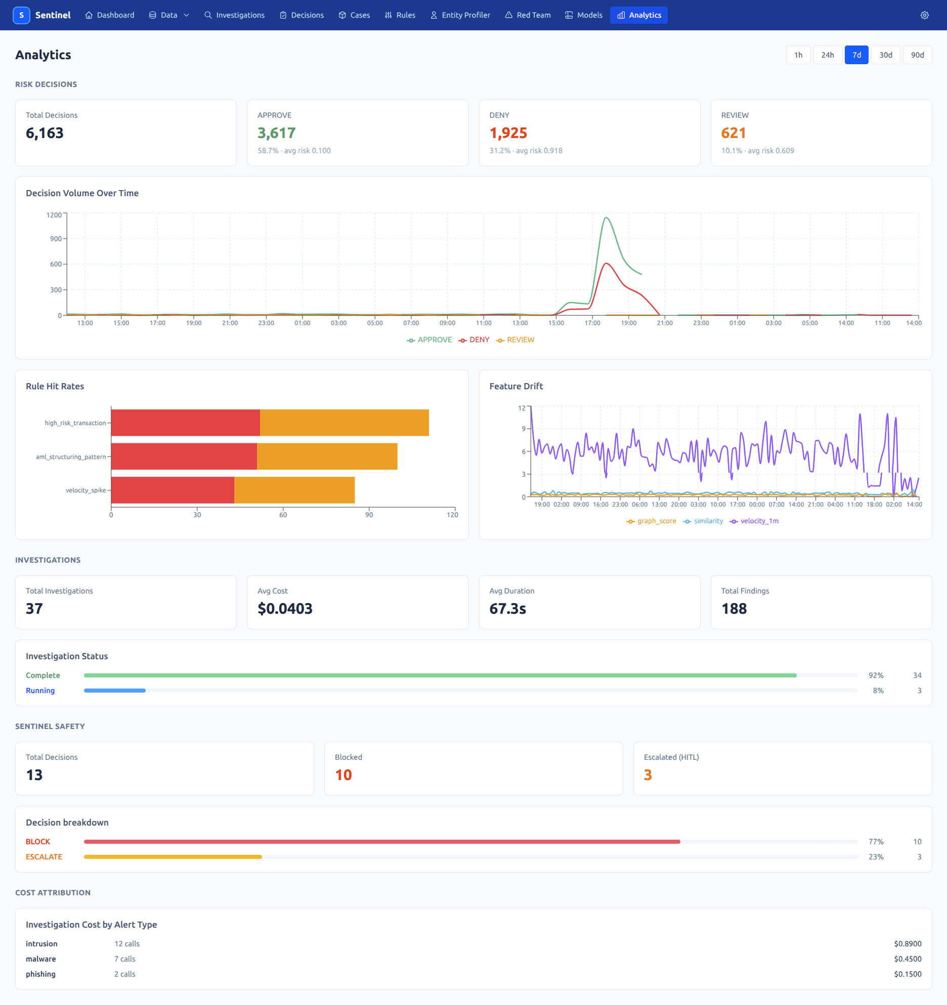Open the Entity Profiler page
This screenshot has height=1005, width=947.
pyautogui.click(x=460, y=15)
